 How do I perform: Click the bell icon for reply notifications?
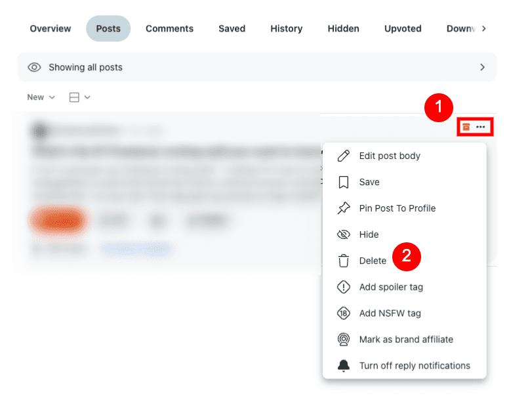[x=344, y=366]
